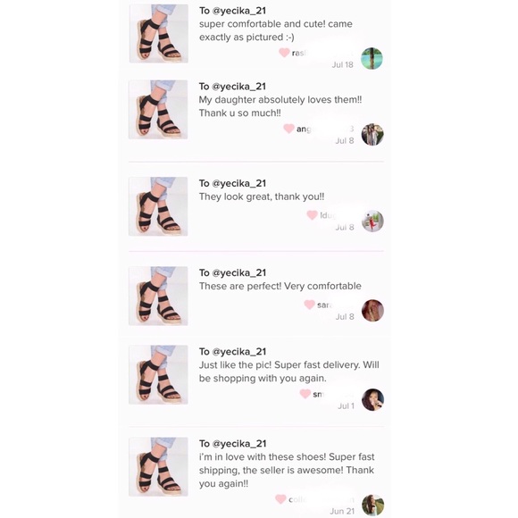Open reviewer avatar beside "They look great" review

coord(372,221)
